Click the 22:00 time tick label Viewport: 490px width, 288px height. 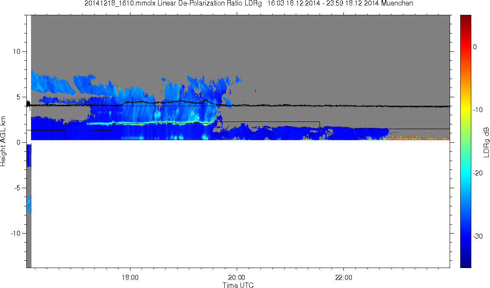tap(344, 277)
